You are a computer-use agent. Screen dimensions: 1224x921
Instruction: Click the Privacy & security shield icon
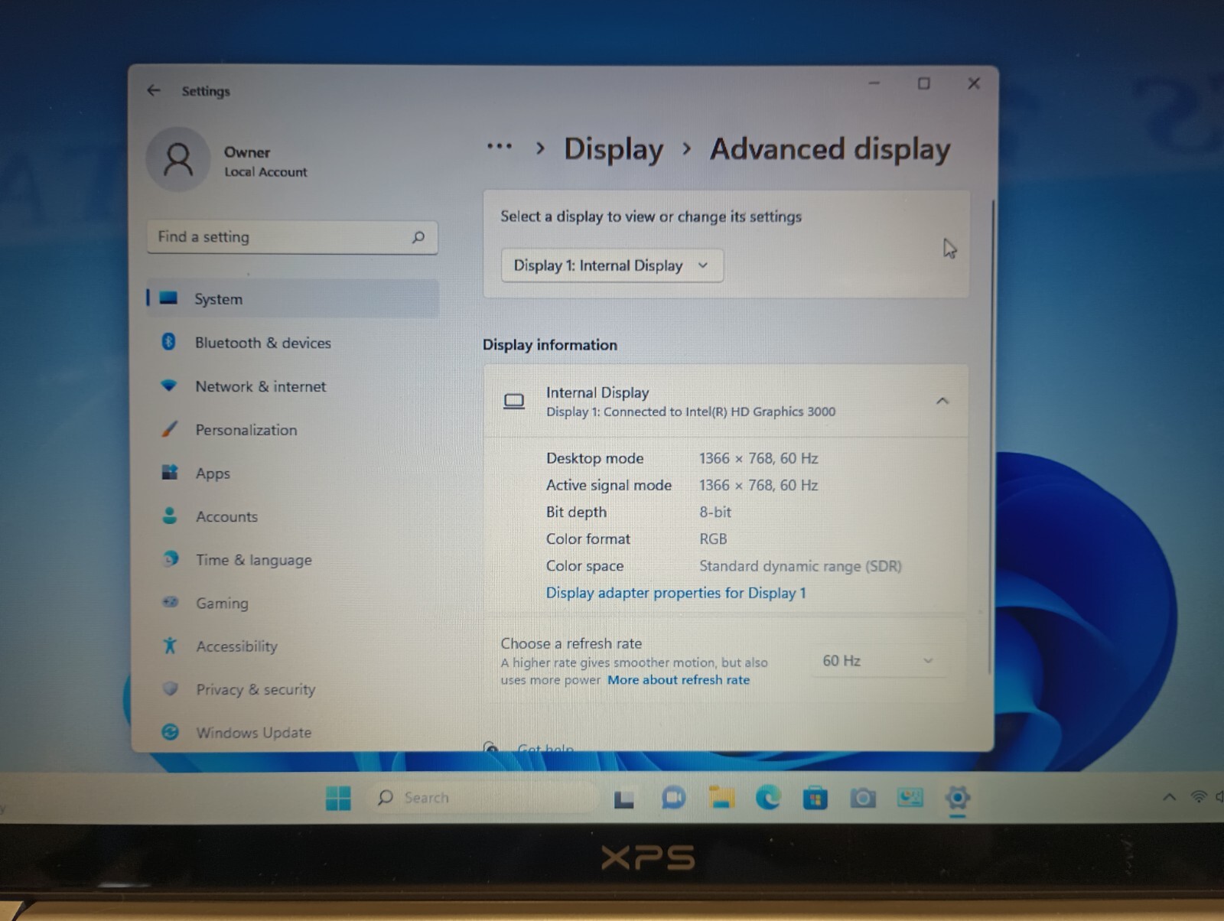coord(171,688)
